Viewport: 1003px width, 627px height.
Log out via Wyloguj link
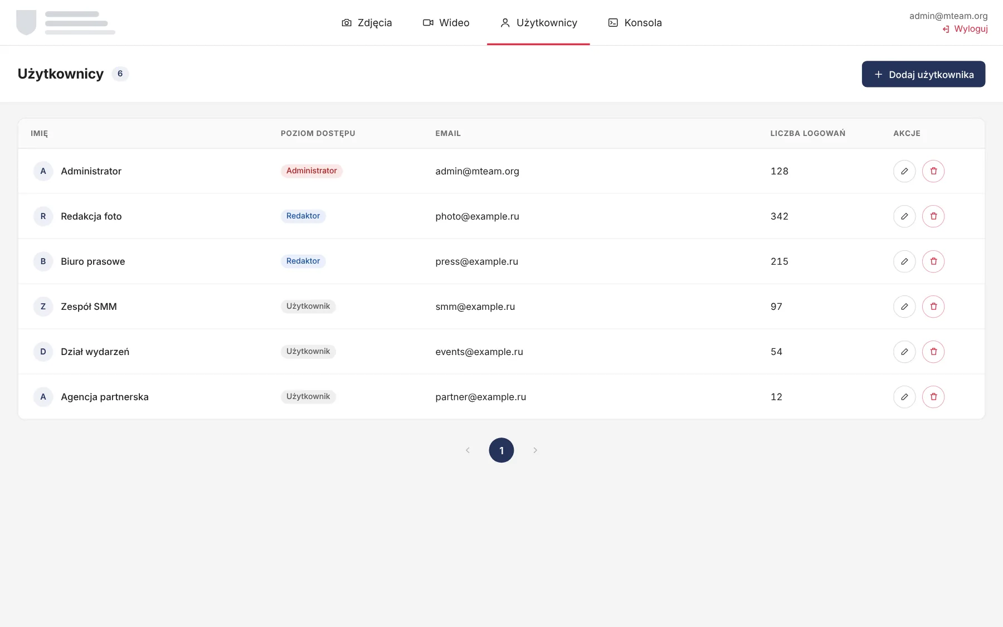965,29
